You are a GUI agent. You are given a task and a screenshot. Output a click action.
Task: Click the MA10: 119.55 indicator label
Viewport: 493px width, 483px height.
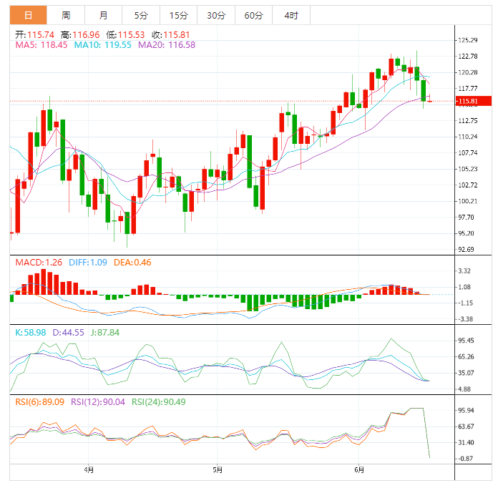102,45
